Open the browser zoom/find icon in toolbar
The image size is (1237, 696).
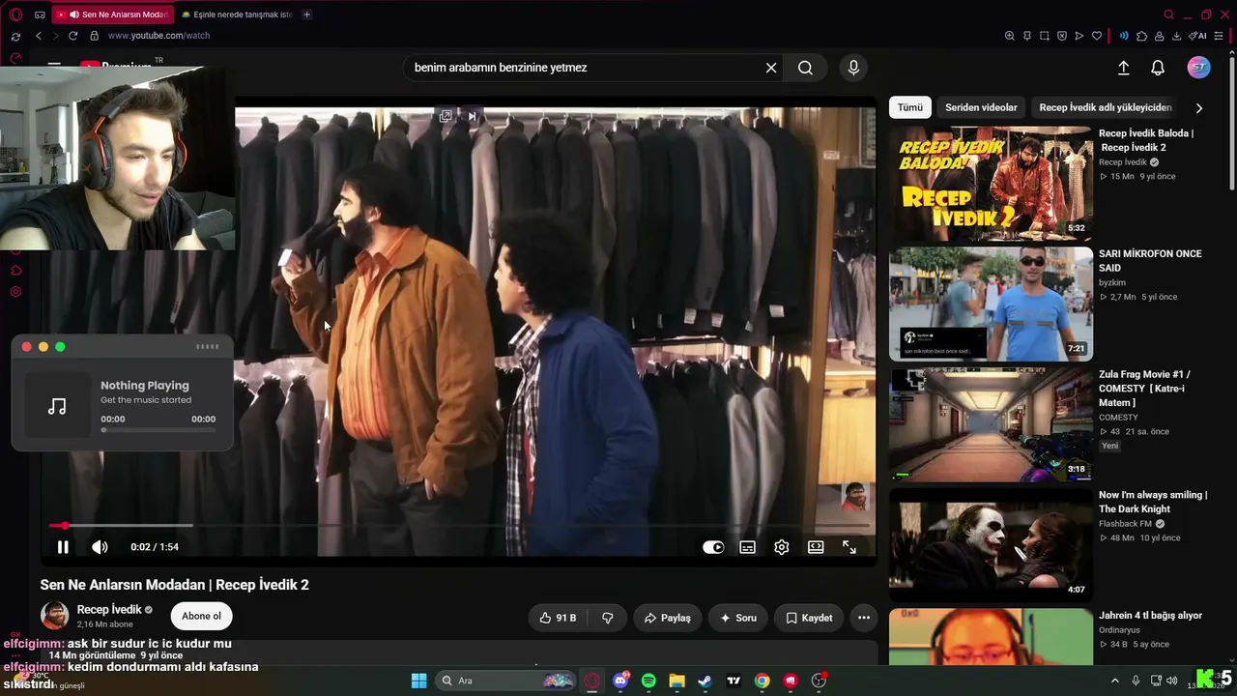(x=1010, y=36)
